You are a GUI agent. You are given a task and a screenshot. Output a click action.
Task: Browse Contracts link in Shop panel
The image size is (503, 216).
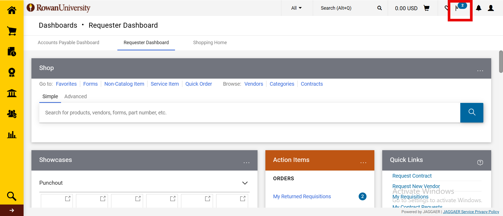(x=312, y=84)
